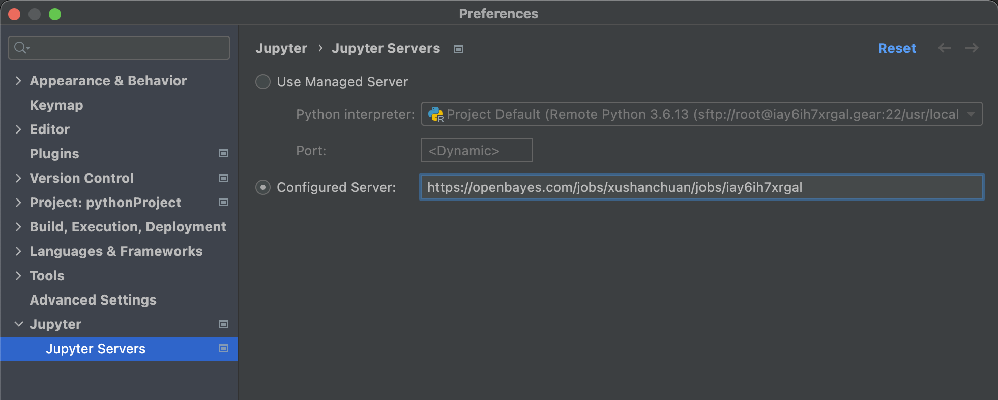Navigate back with the left arrow
The height and width of the screenshot is (400, 998).
click(944, 48)
